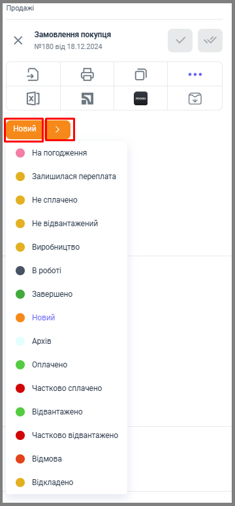Collapse the orange Новий status dropdown
235x506 pixels.
(x=25, y=129)
